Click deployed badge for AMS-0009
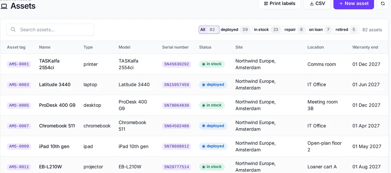391x173 pixels. (x=213, y=146)
